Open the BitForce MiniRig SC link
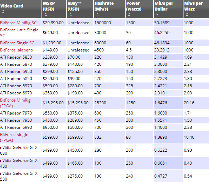Screen dimensions: 209x182 (x=18, y=23)
